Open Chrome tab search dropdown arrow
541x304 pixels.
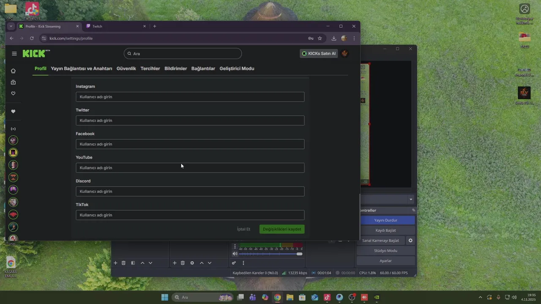click(x=11, y=26)
